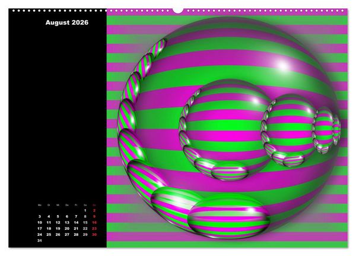Select Sunday 2 in red

pyautogui.click(x=94, y=210)
